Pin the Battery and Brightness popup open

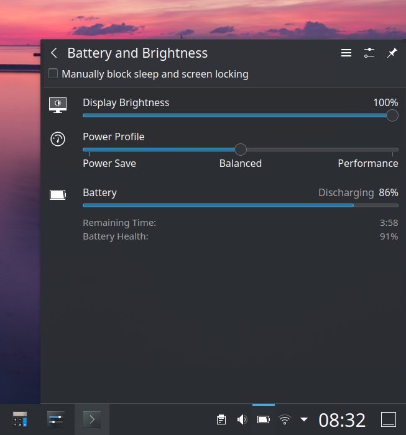tap(392, 53)
